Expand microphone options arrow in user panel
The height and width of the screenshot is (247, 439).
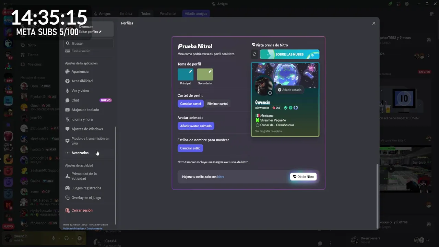[x=59, y=238]
